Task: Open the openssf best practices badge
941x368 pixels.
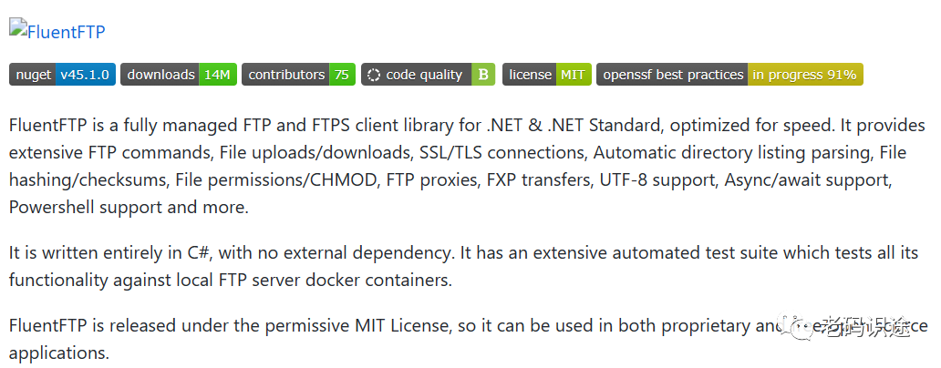Action: pos(673,75)
